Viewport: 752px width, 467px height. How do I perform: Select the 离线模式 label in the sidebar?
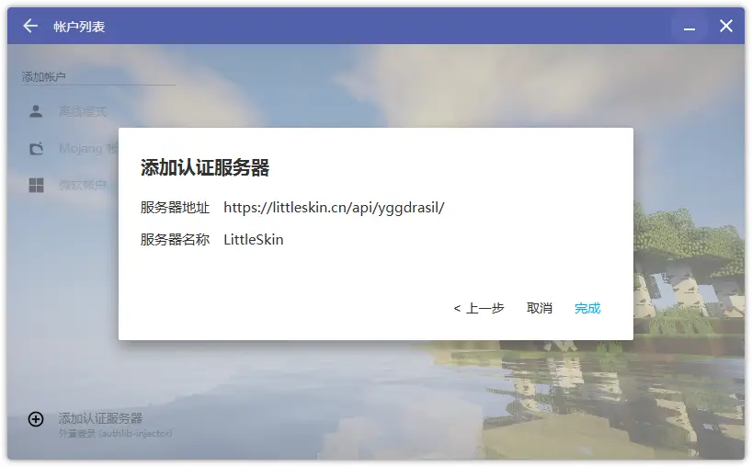tap(83, 111)
